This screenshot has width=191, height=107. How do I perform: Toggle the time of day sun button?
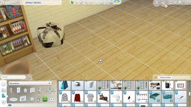[117, 2]
